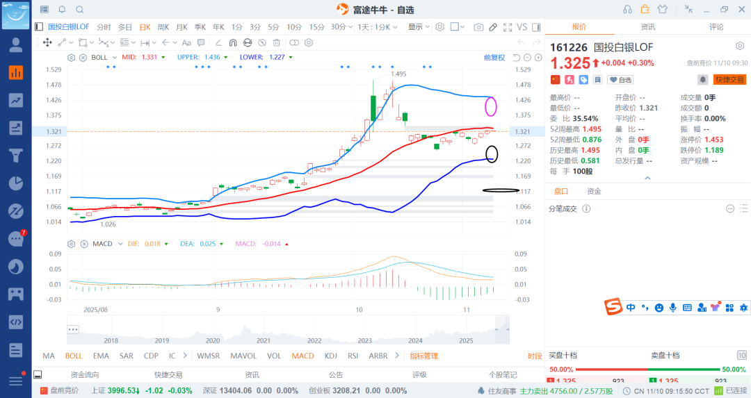751x398 pixels.
Task: Toggle the 前复权 price adjustment setting
Action: tap(494, 58)
